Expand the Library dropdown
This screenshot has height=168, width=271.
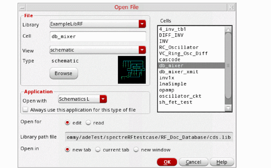click(x=142, y=24)
